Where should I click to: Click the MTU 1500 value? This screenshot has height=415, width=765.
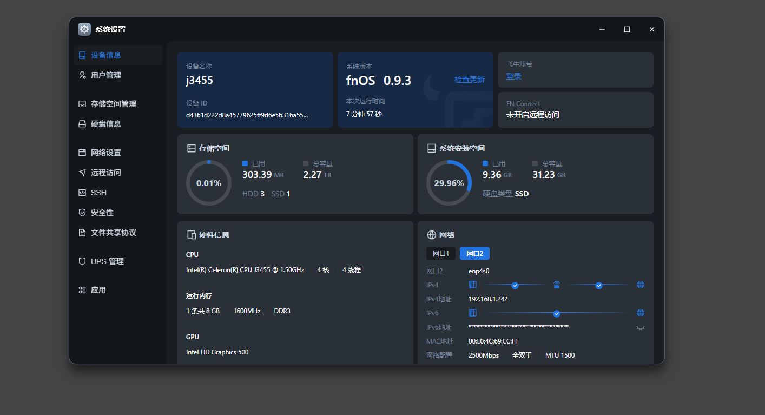tap(560, 355)
